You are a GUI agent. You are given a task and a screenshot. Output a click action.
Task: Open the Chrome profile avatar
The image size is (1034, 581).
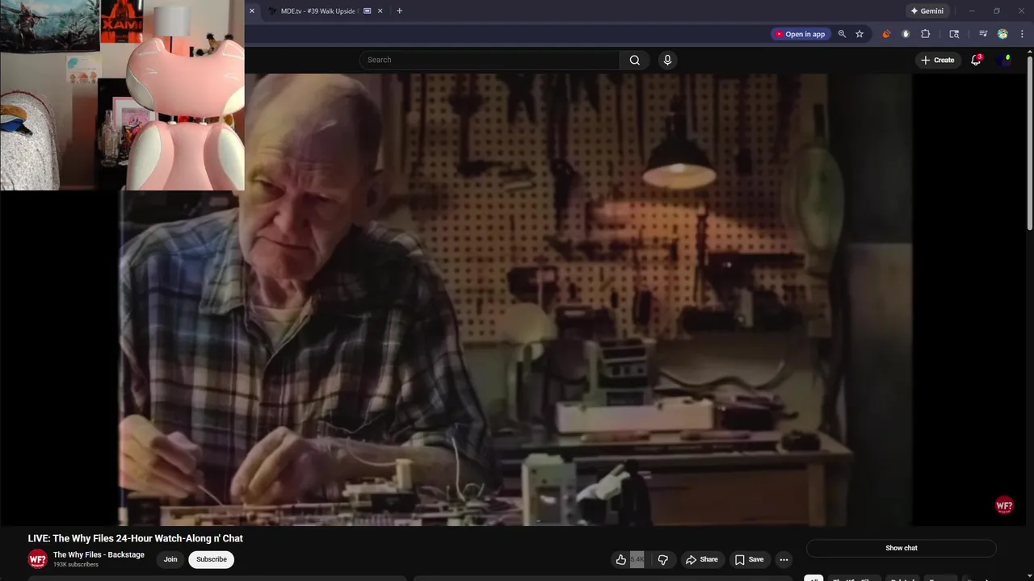point(1002,34)
